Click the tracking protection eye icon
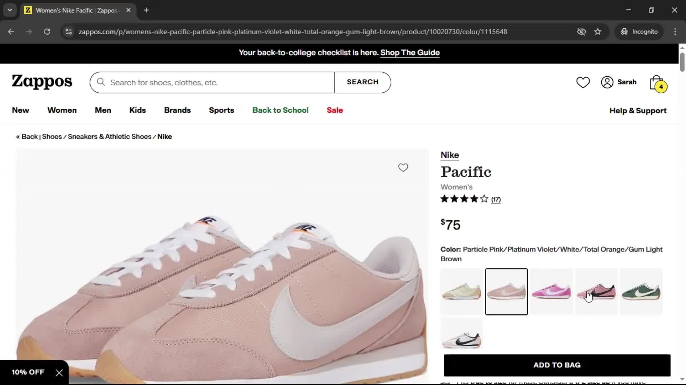The width and height of the screenshot is (686, 385). pos(581,32)
